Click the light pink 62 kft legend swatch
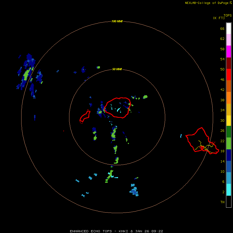Viewport: 233px width, 233px height. click(229, 40)
